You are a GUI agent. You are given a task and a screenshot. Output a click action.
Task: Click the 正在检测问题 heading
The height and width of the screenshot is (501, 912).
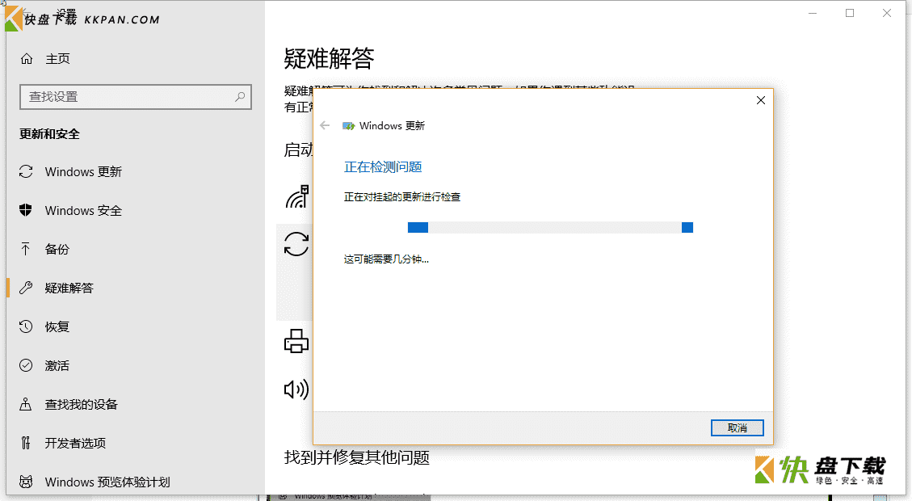pos(383,167)
